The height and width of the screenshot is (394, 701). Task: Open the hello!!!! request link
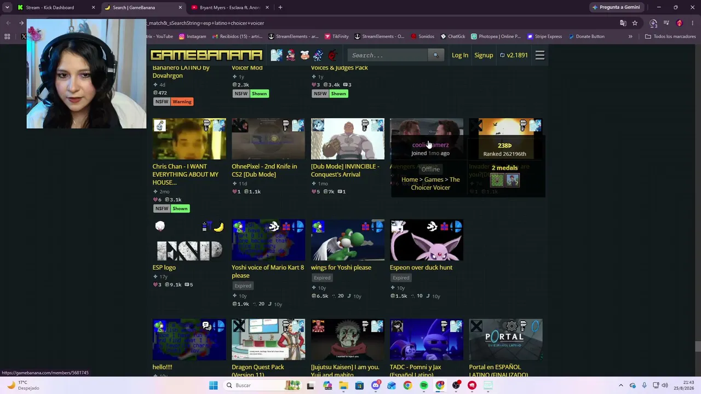pos(163,367)
